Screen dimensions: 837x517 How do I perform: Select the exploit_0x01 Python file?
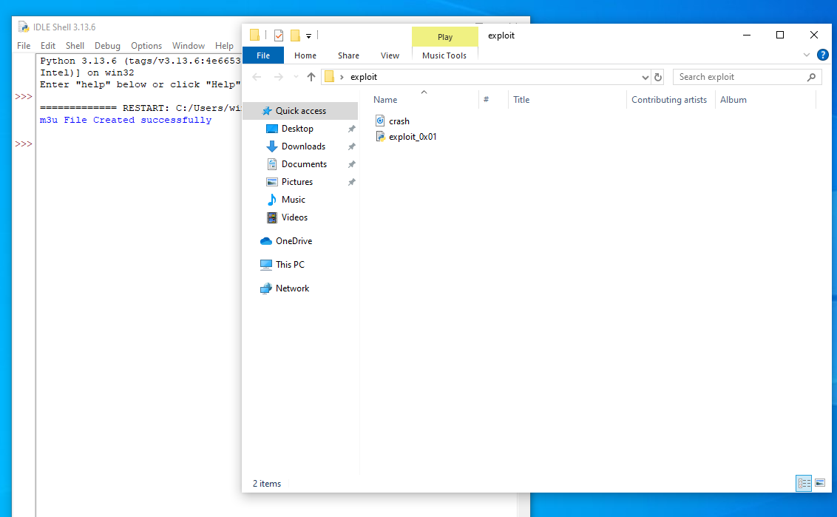[x=412, y=137]
